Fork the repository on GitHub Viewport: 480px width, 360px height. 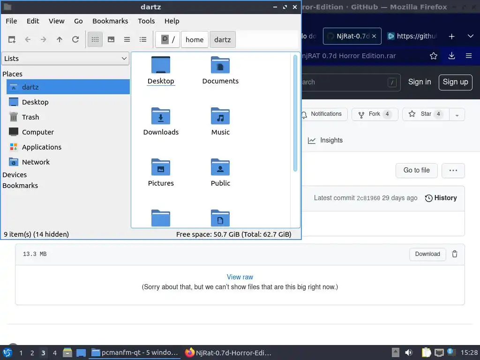click(x=375, y=114)
